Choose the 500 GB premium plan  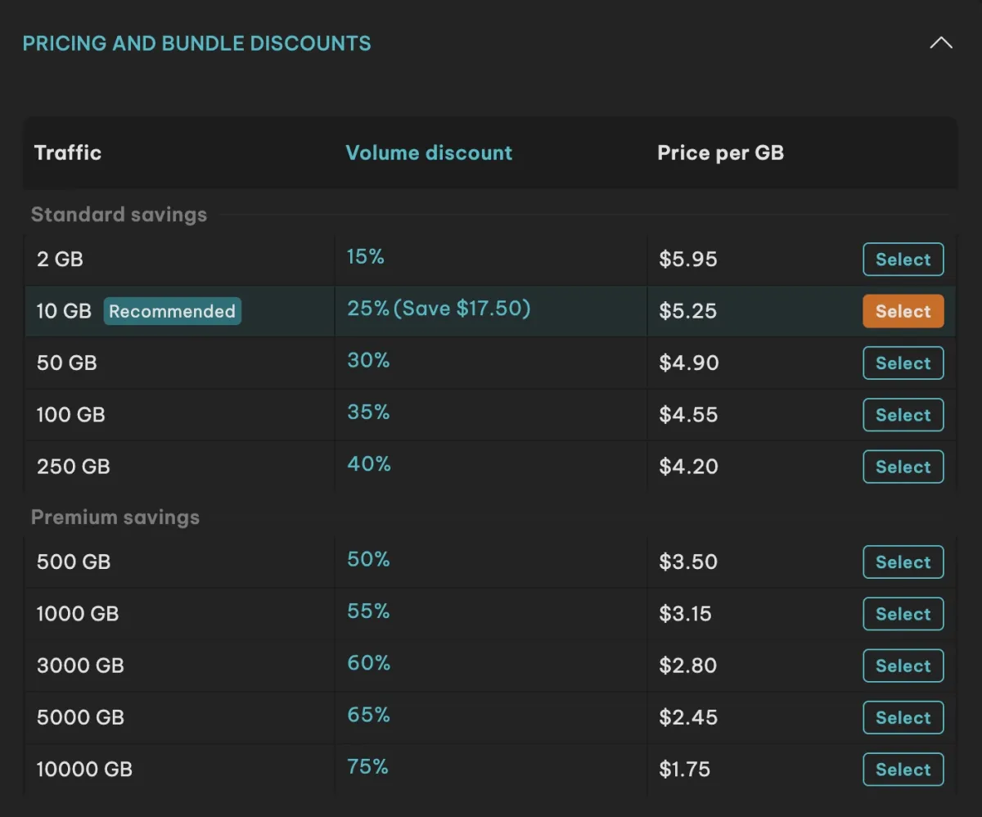[x=903, y=562]
